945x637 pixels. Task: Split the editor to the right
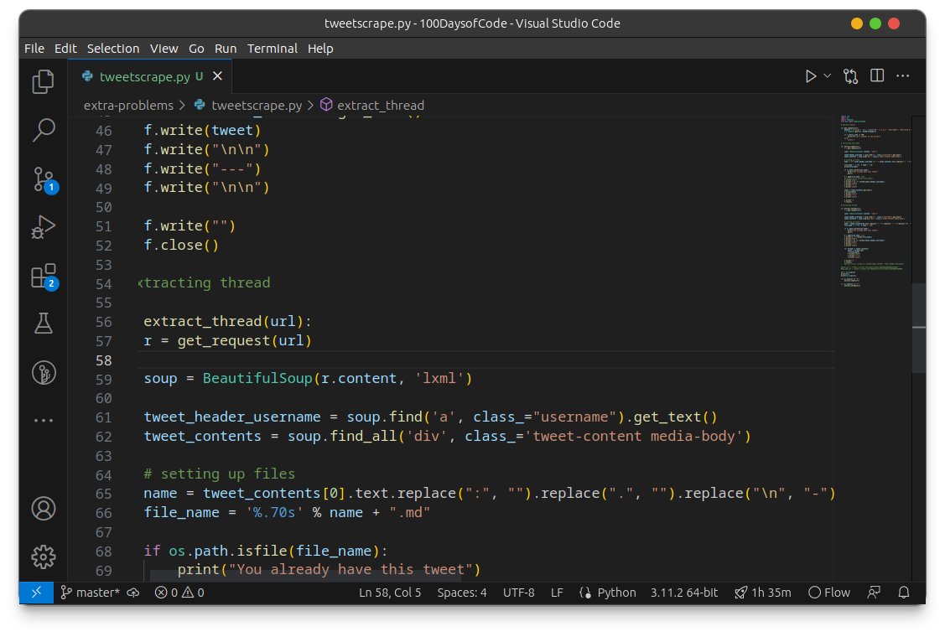coord(877,75)
